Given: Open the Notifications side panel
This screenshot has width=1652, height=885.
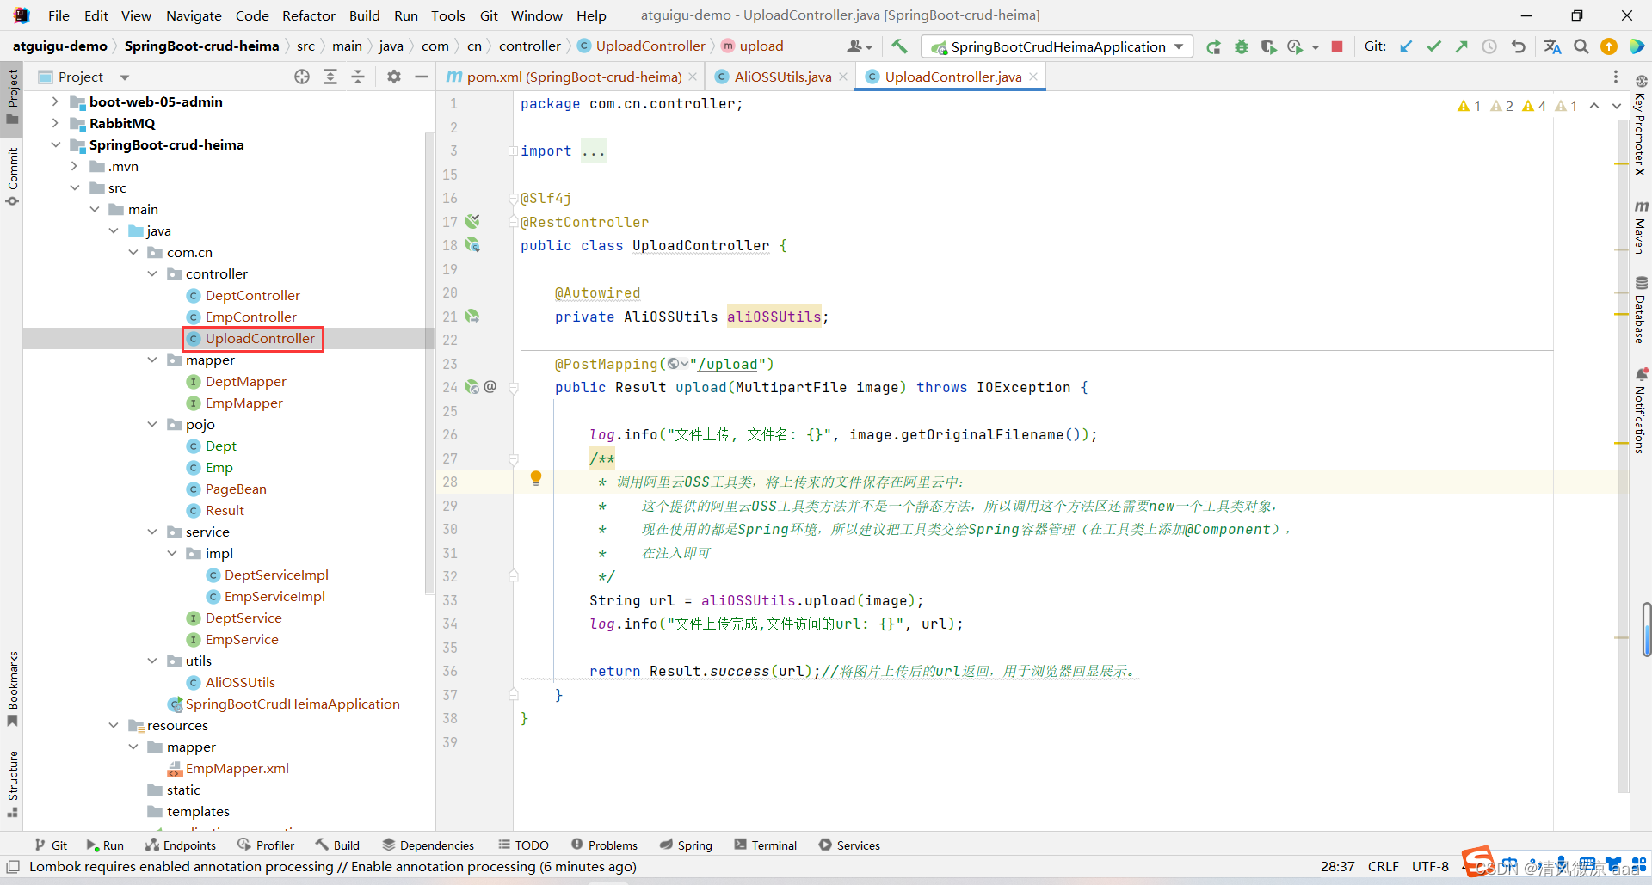Looking at the screenshot, I should [1641, 410].
